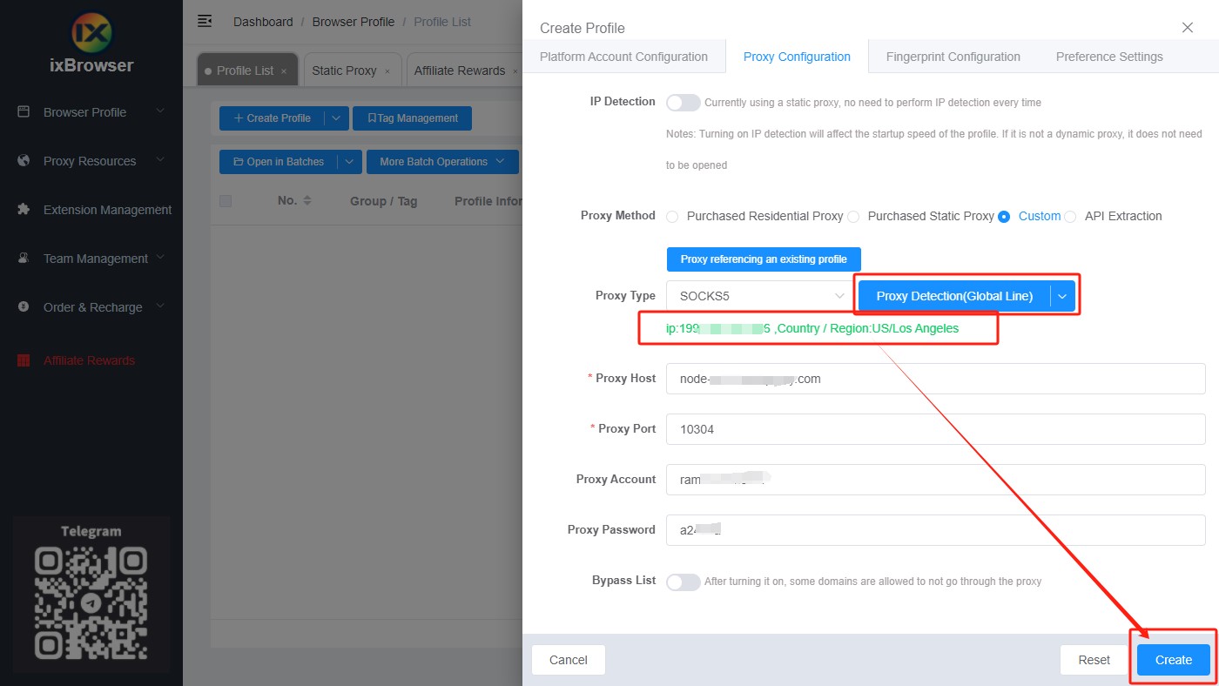1219x686 pixels.
Task: Open the More Batch Operations dropdown
Action: (442, 161)
